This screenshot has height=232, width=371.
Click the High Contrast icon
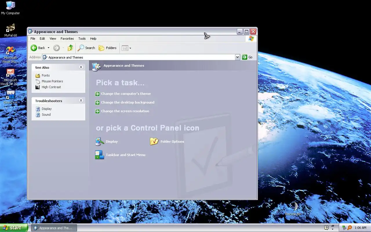(x=38, y=87)
